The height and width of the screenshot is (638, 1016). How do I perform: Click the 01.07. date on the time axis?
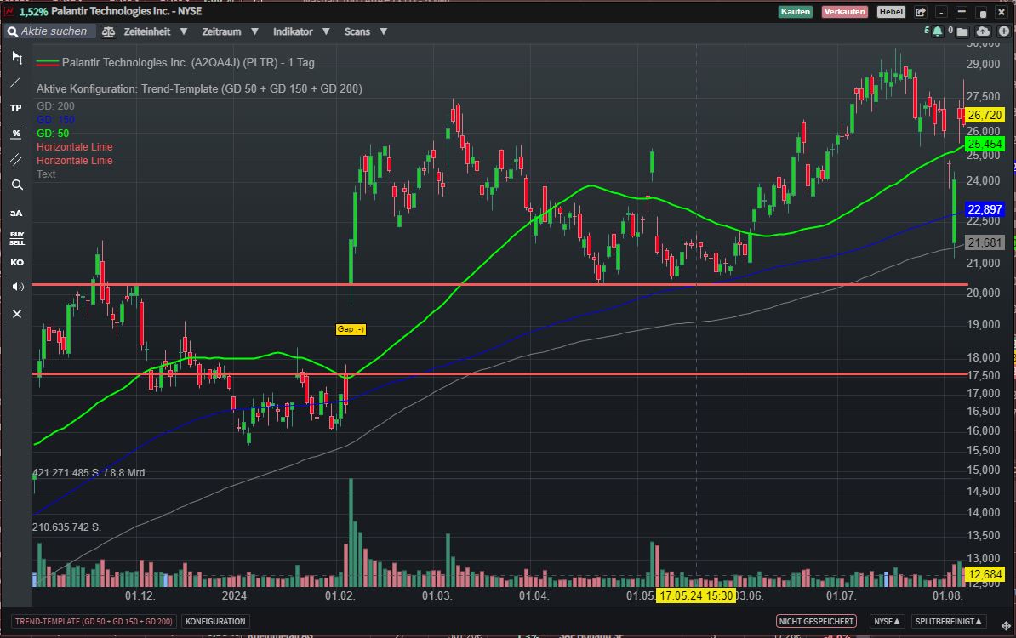click(x=841, y=595)
